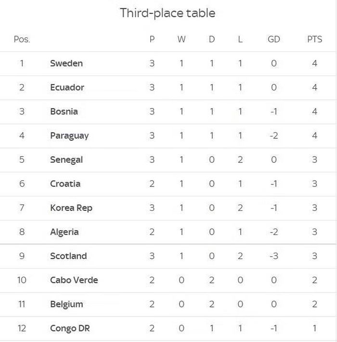Click the W column header
Viewport: 337px width, 342px height.
pyautogui.click(x=181, y=39)
